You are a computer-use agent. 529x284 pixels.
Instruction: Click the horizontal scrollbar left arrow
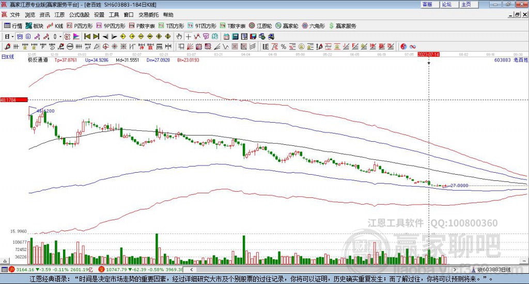(192, 270)
